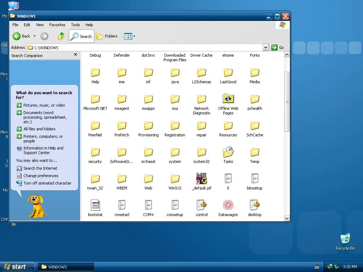Search for Pictures, music, or video

click(41, 105)
